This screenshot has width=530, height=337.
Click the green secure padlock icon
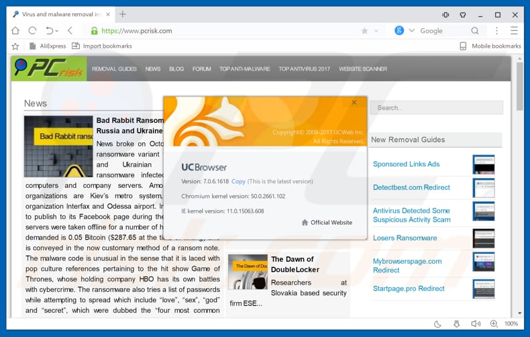tap(95, 31)
